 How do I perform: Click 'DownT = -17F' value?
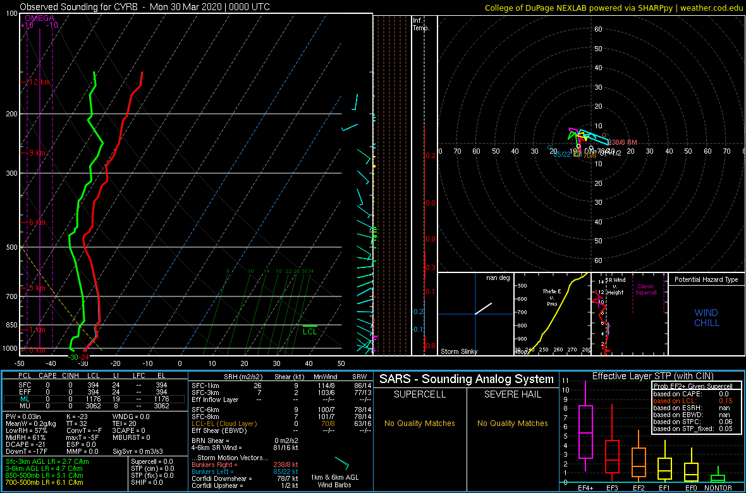click(x=26, y=451)
